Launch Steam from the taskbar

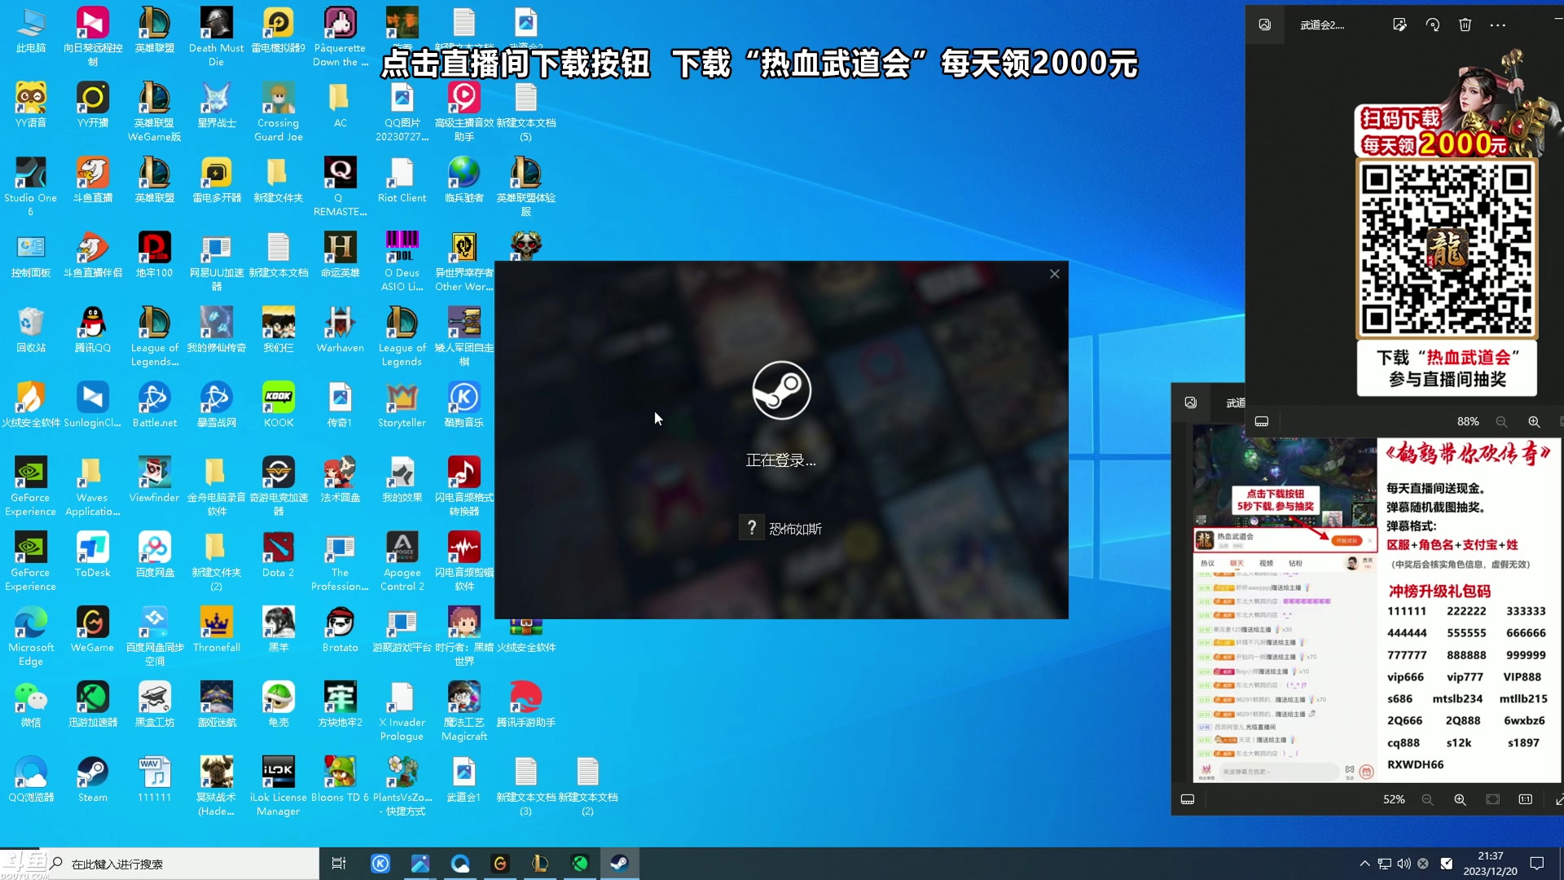point(620,863)
